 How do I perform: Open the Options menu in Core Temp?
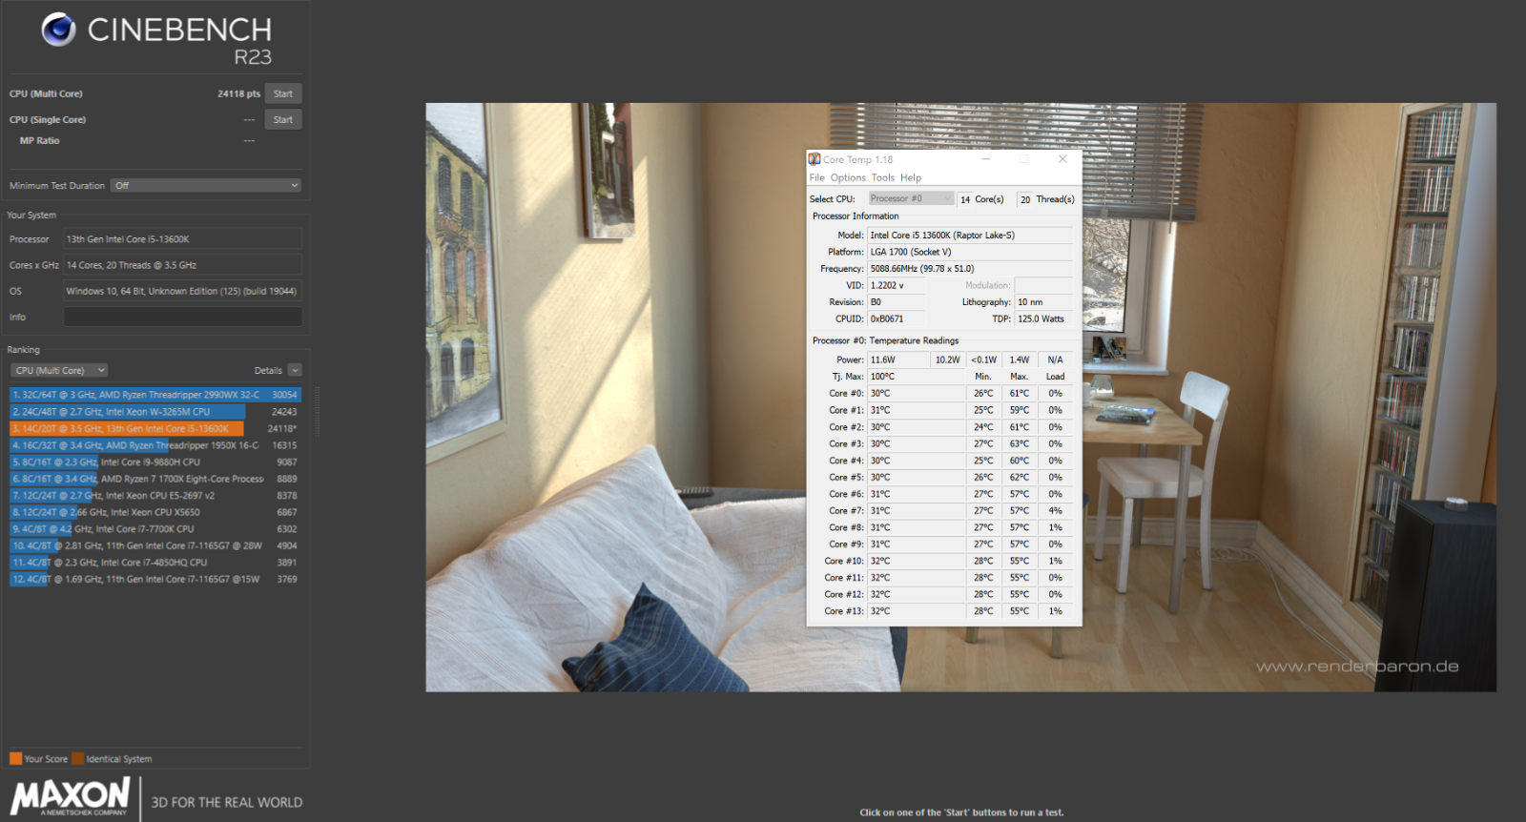(848, 177)
